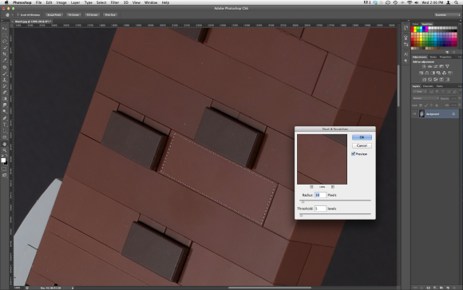The width and height of the screenshot is (463, 290).
Task: Switch to the Color tab
Action: point(415,24)
